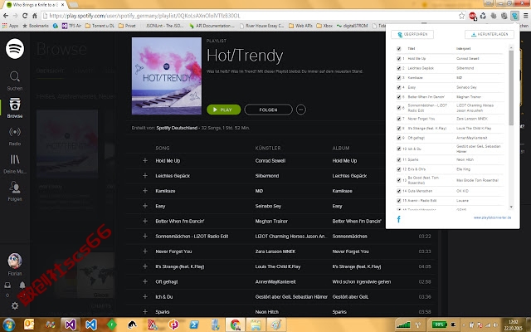Click the playlist converter extension toolbar icon

click(x=514, y=16)
